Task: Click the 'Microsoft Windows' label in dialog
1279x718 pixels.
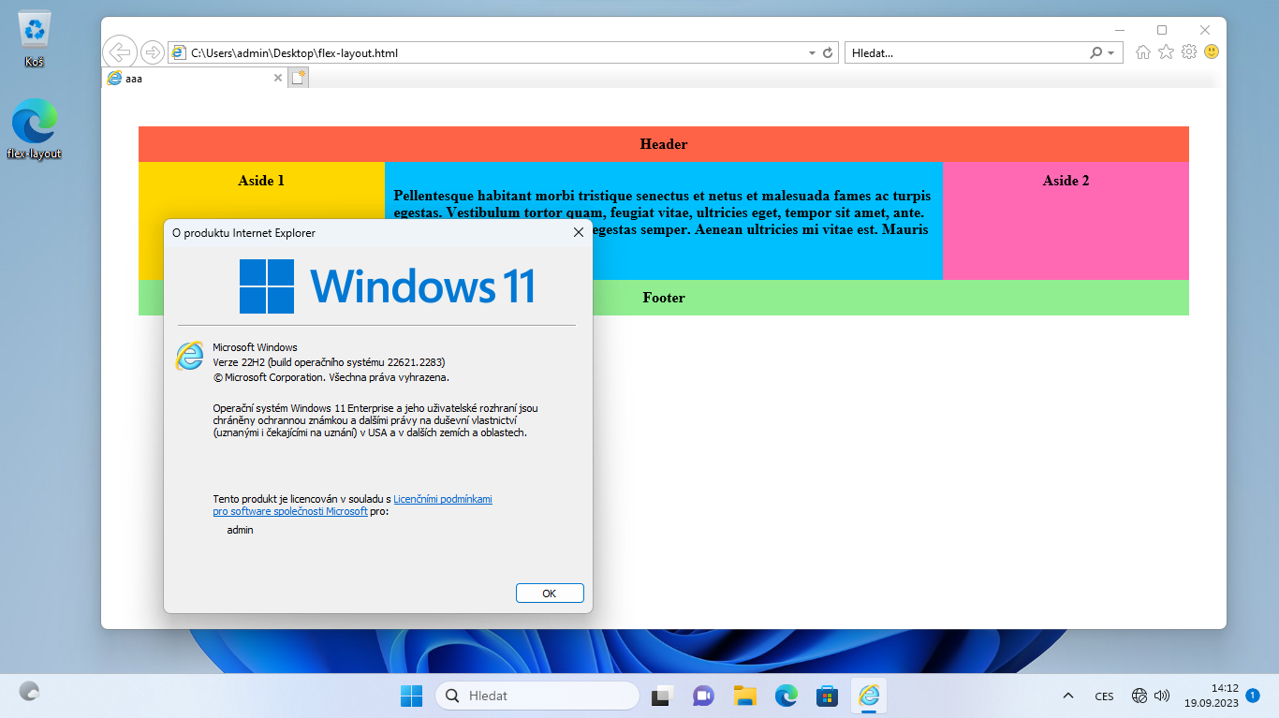Action: [255, 347]
